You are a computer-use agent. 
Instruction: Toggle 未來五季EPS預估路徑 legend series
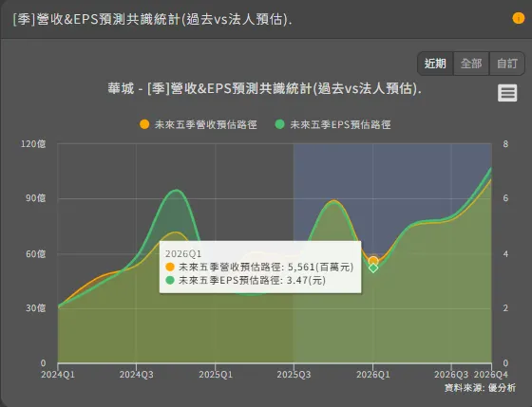[332, 124]
